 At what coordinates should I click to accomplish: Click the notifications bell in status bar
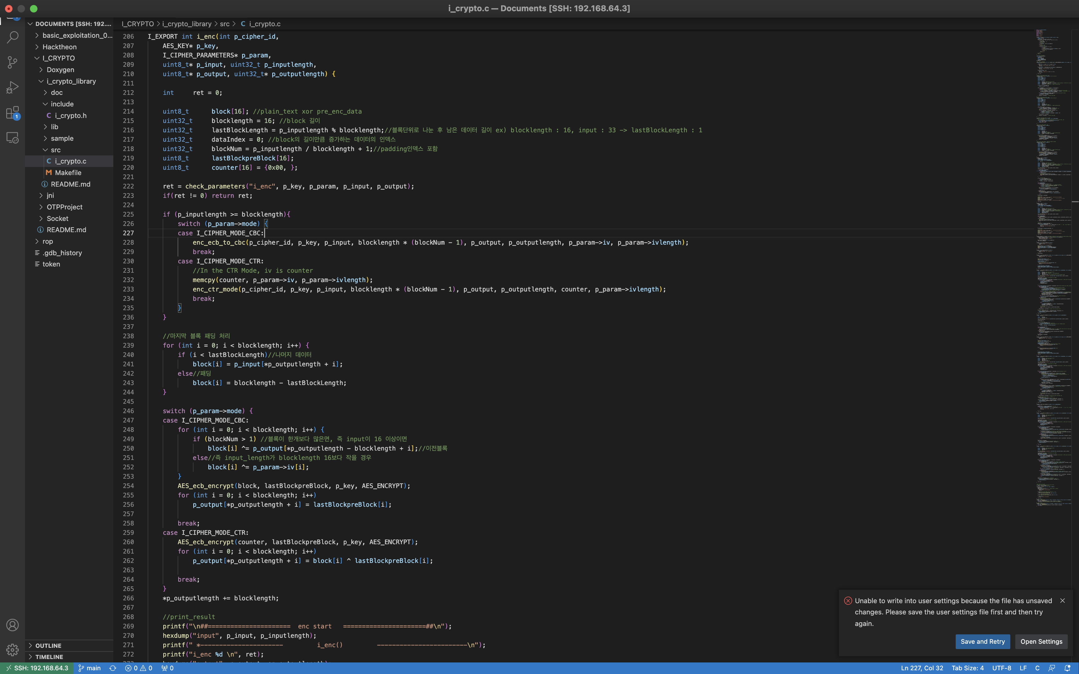click(x=1067, y=668)
